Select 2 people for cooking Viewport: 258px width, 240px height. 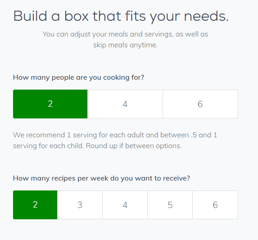50,104
